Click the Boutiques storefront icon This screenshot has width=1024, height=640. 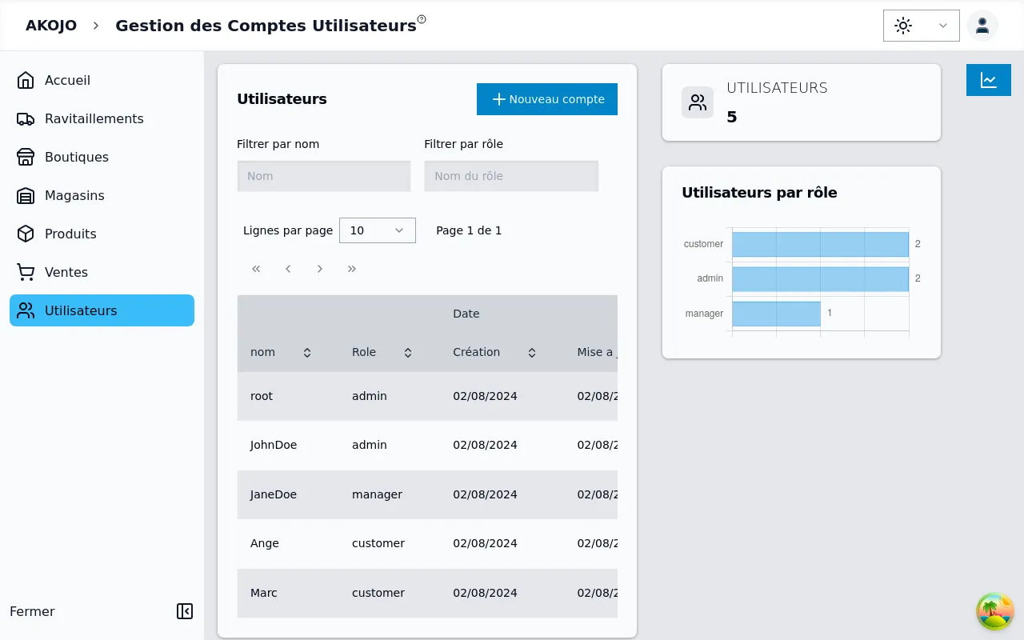click(x=25, y=157)
